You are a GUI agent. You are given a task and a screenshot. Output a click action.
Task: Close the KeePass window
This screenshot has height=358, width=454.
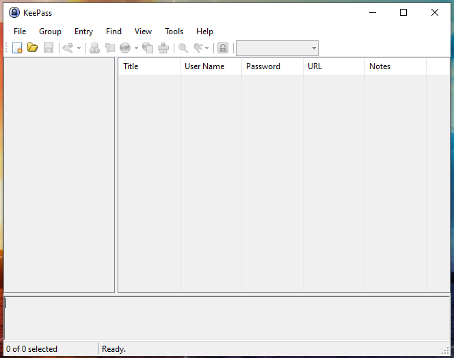pos(435,12)
